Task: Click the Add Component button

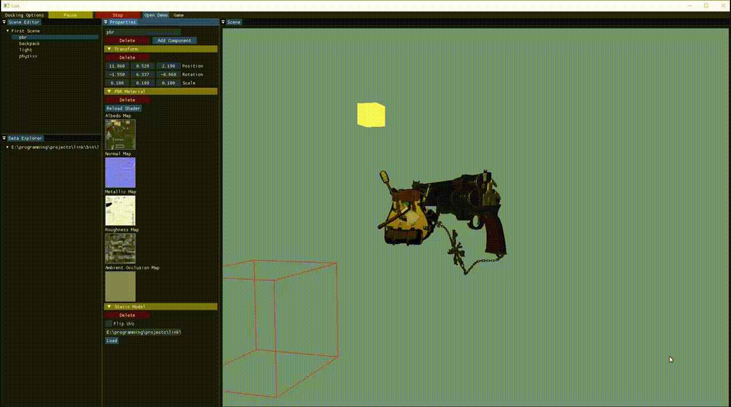Action: (174, 40)
